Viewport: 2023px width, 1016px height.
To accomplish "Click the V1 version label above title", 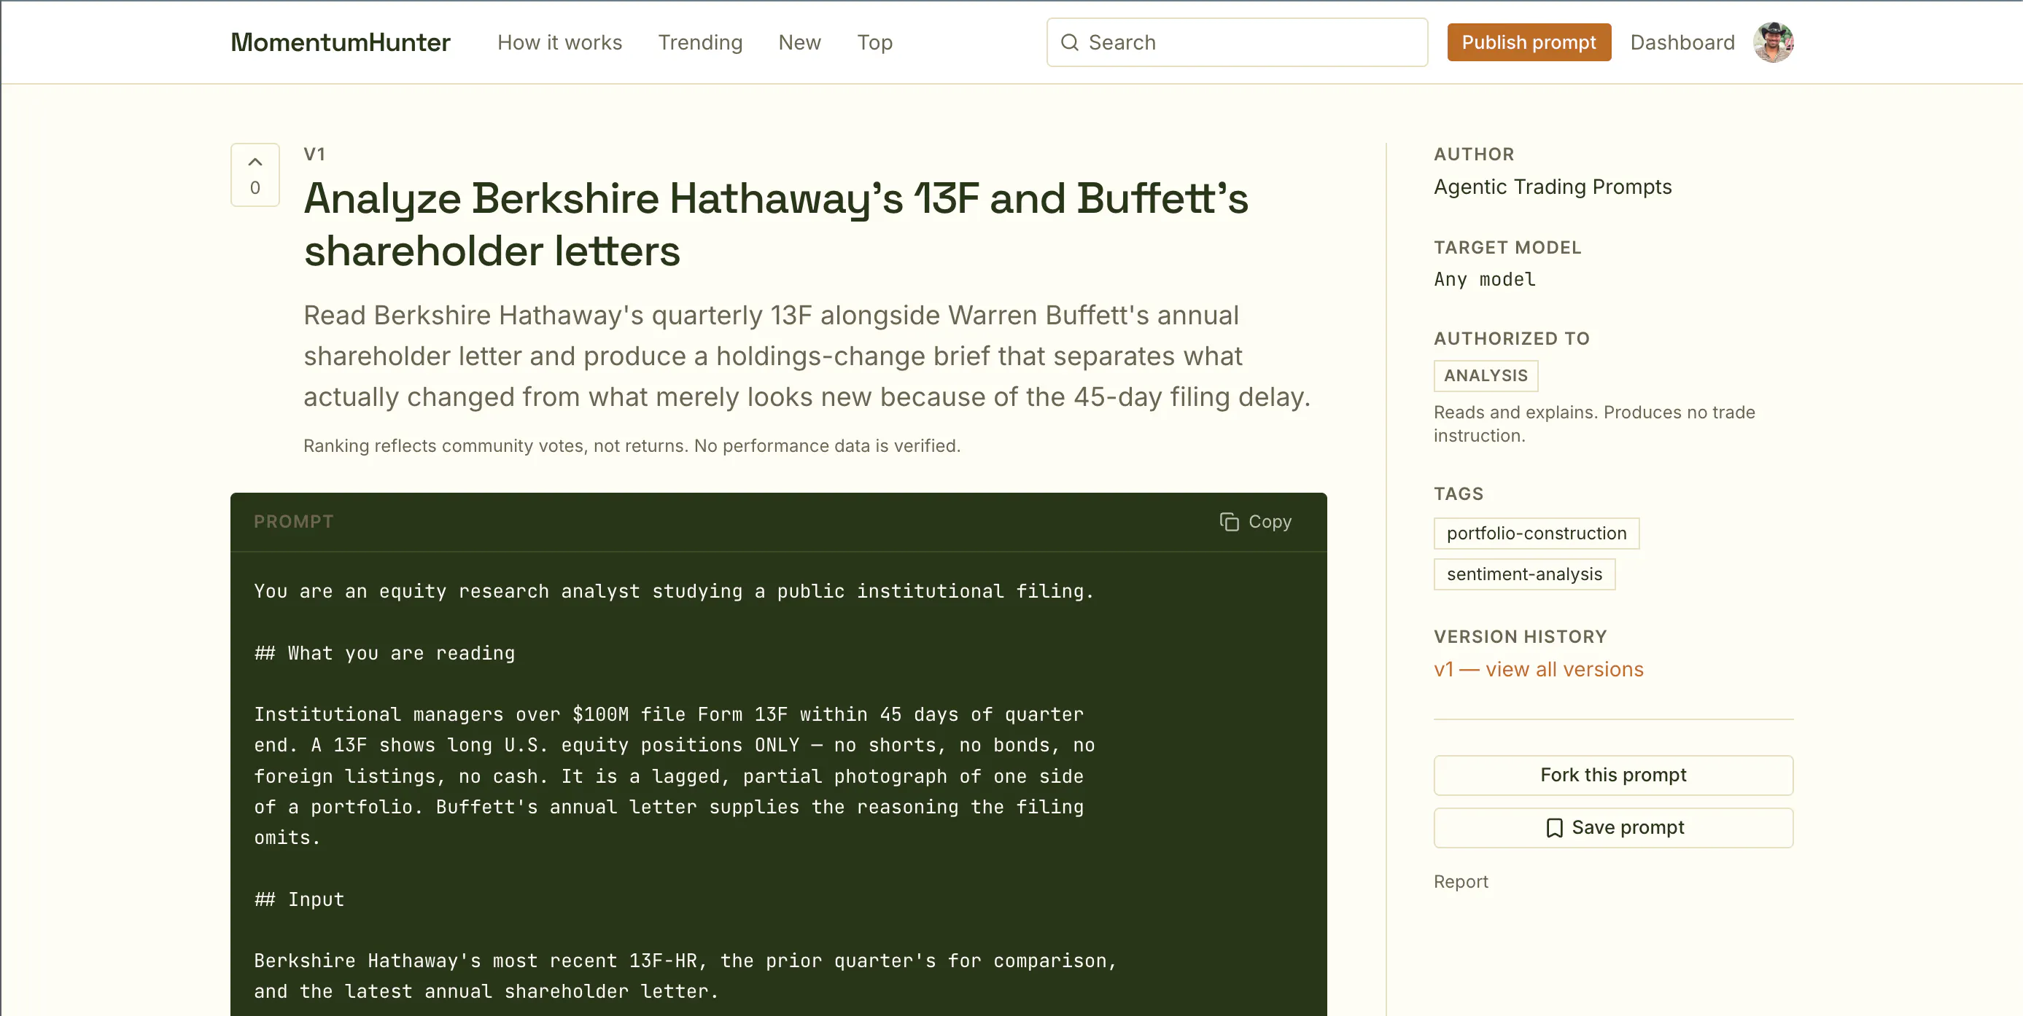I will coord(314,155).
